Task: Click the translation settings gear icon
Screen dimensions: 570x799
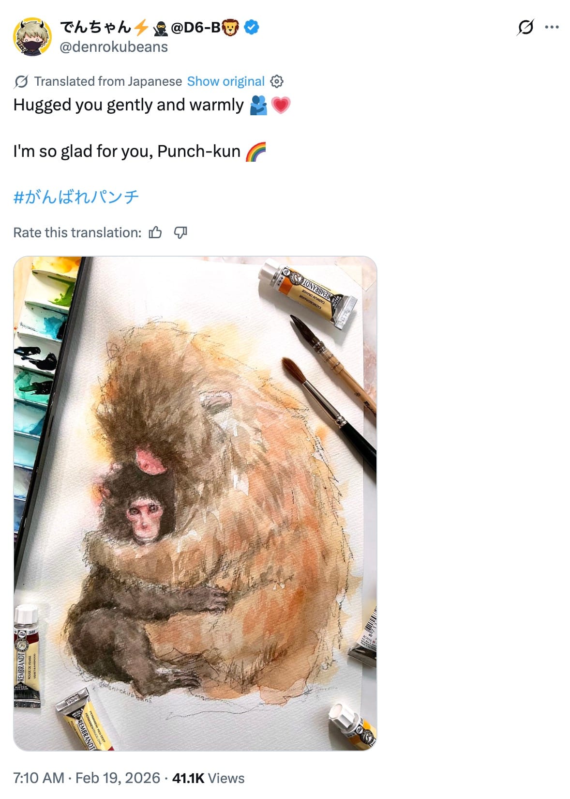Action: pyautogui.click(x=277, y=81)
